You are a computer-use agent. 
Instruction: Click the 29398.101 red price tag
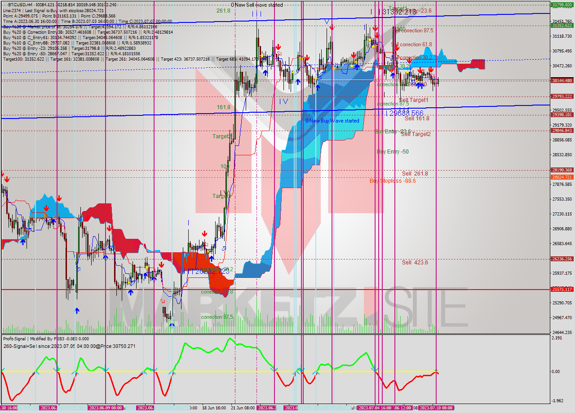click(x=562, y=114)
